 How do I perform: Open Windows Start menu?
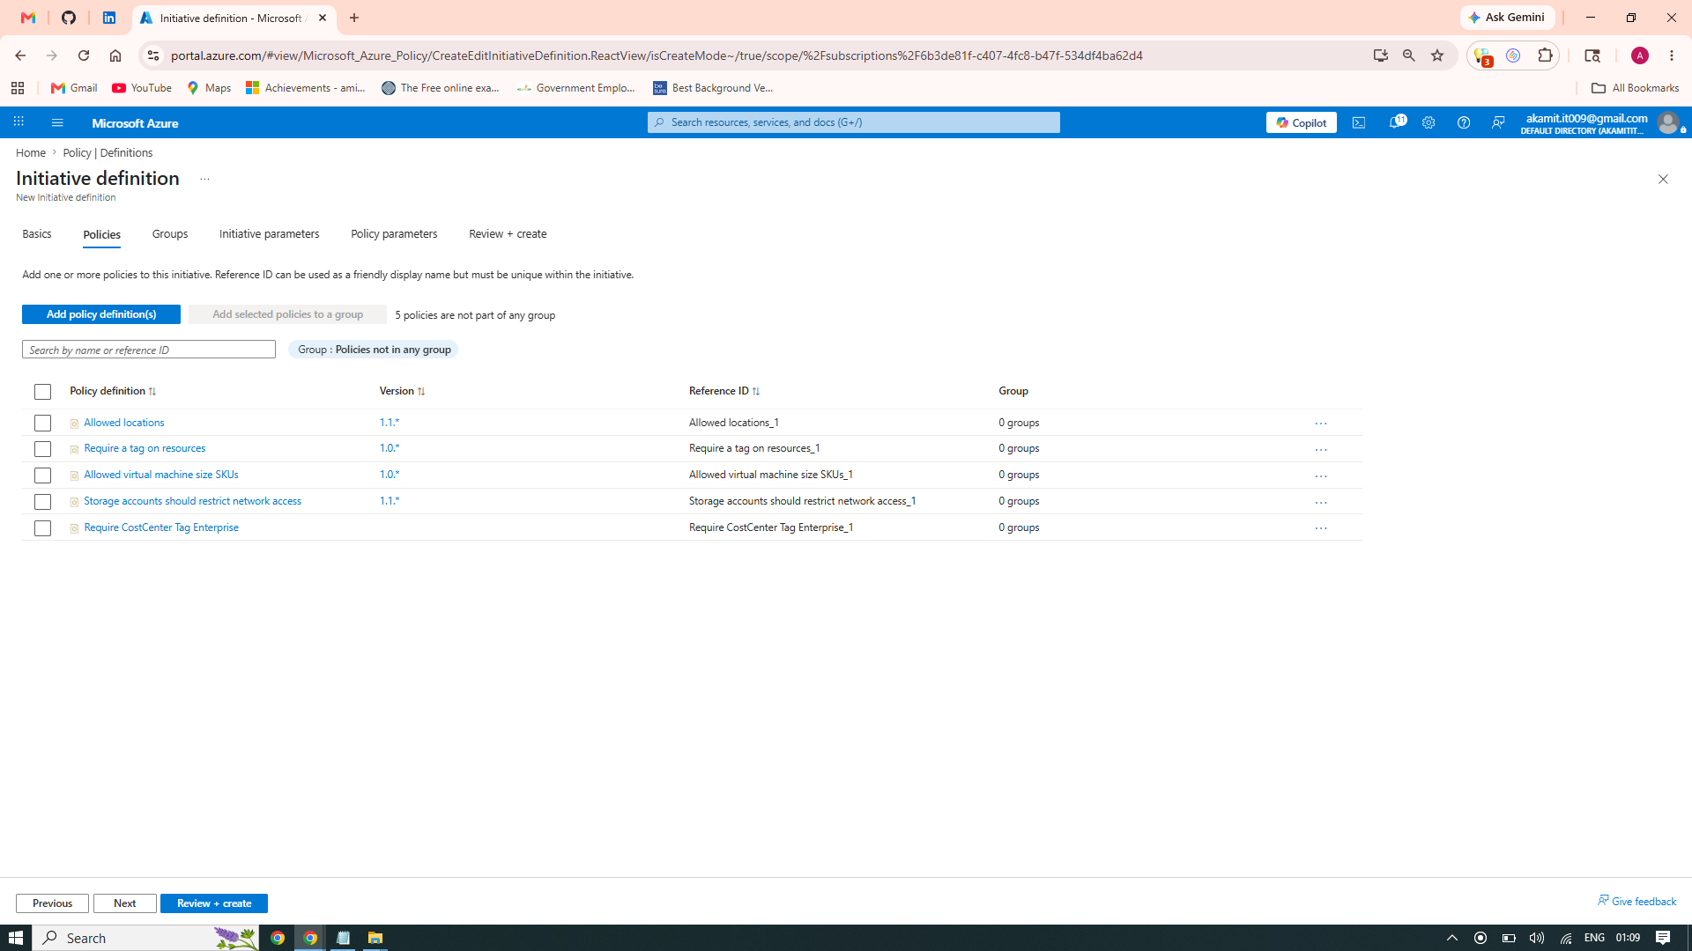16,938
